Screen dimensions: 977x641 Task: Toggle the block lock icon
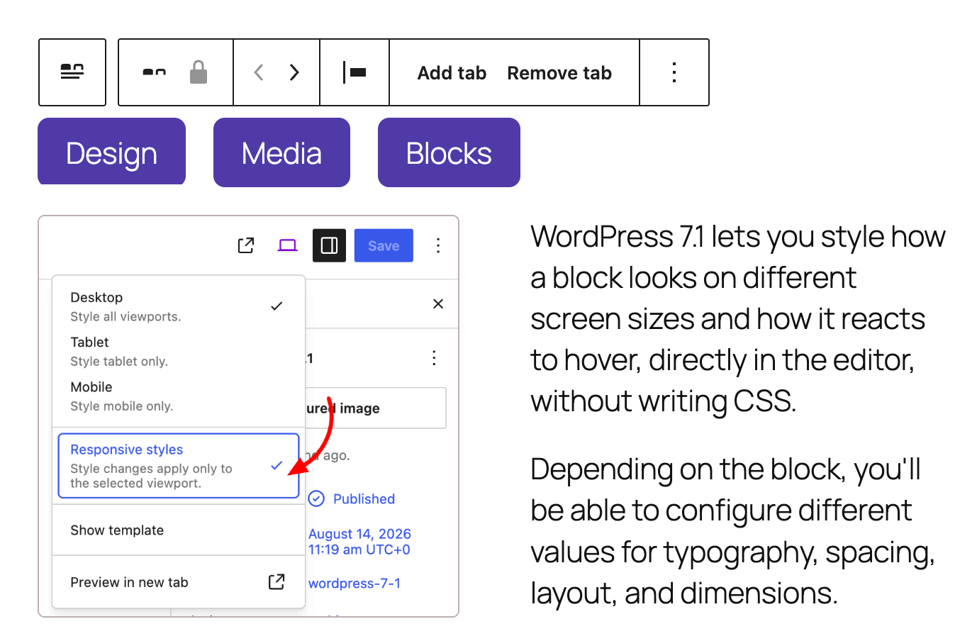coord(199,72)
